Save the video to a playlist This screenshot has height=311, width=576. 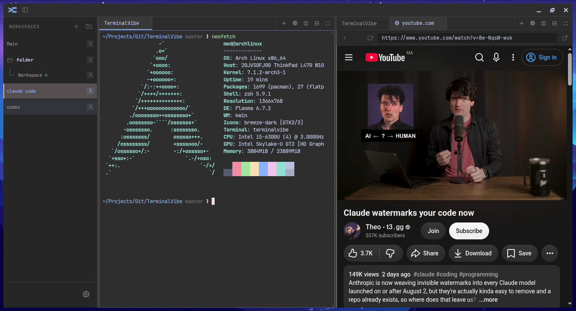(519, 253)
